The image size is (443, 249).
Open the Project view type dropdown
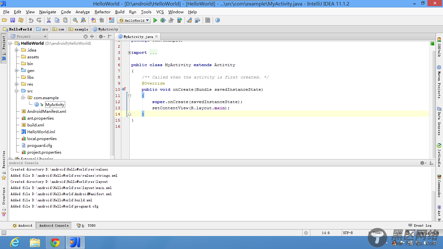pyautogui.click(x=29, y=37)
